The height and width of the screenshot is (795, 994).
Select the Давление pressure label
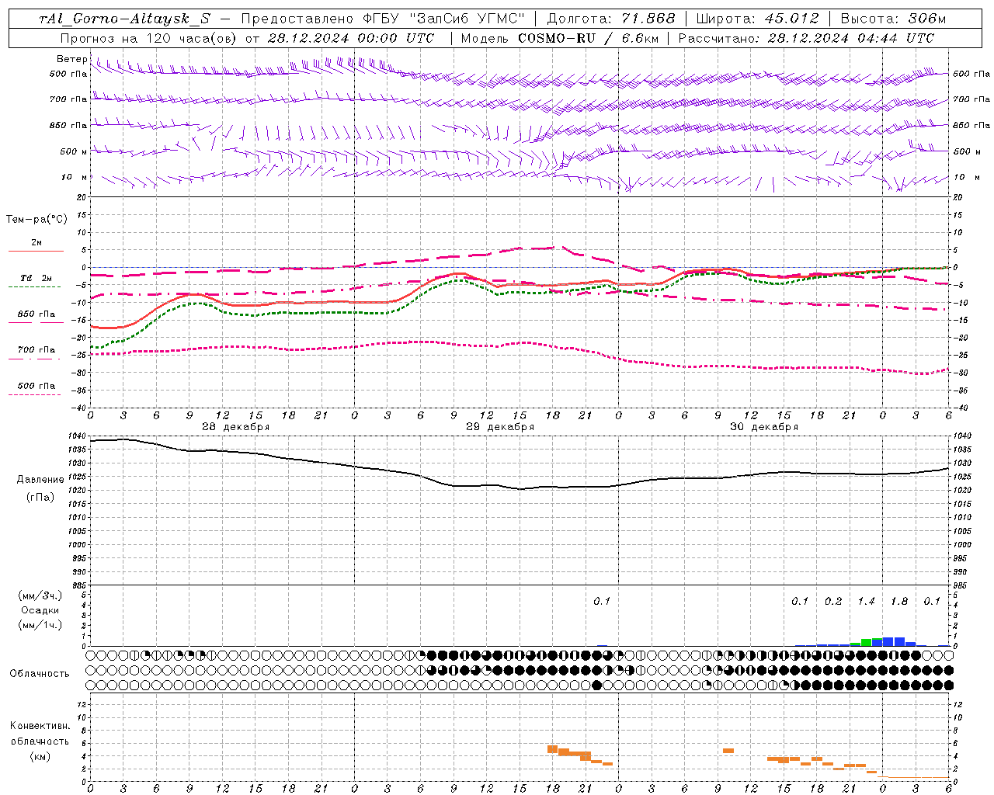point(40,480)
